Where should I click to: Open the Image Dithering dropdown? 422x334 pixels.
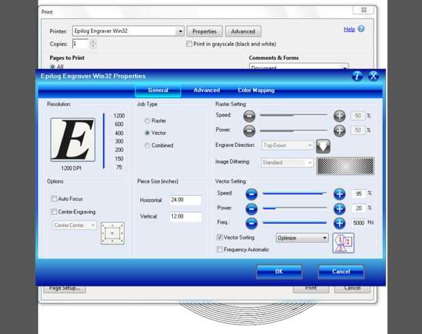287,163
